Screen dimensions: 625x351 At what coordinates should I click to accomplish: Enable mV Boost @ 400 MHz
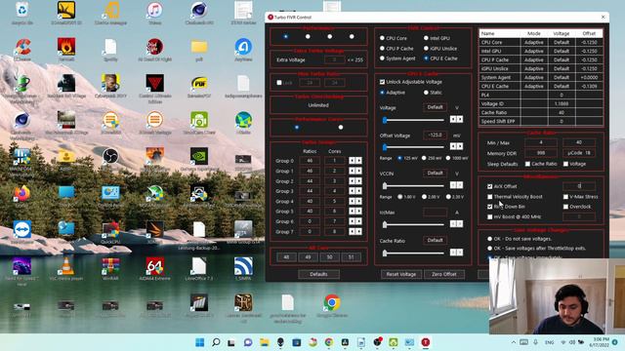click(490, 216)
